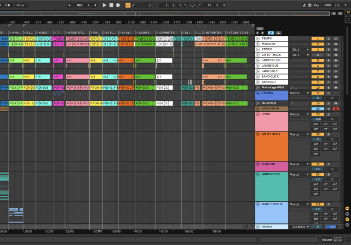This screenshot has height=245, width=351.
Task: Jump to previous locator arrow
Action: [258, 33]
